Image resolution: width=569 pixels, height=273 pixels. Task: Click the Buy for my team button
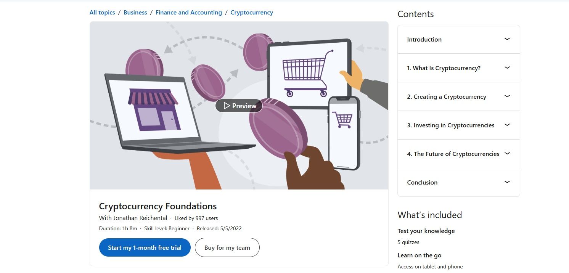[x=227, y=247]
